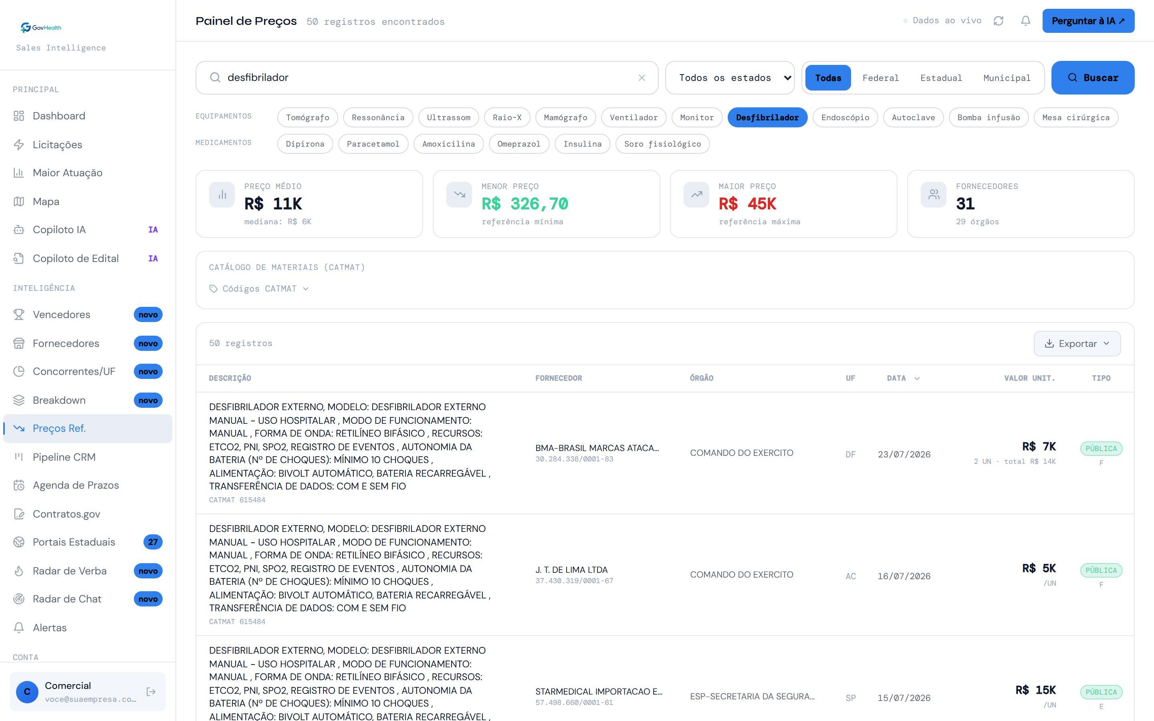Viewport: 1154px width, 721px height.
Task: Select the Municipal sphere filter
Action: pyautogui.click(x=1007, y=78)
